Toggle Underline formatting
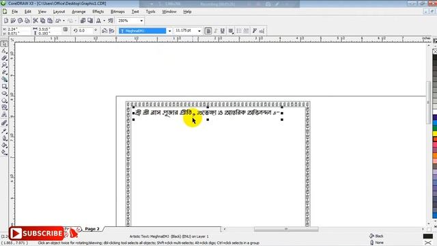The width and height of the screenshot is (437, 246). click(223, 31)
